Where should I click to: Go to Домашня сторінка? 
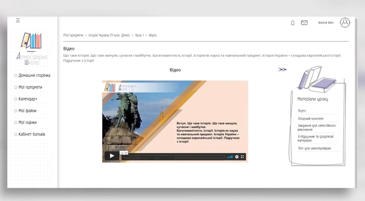[x=34, y=75]
